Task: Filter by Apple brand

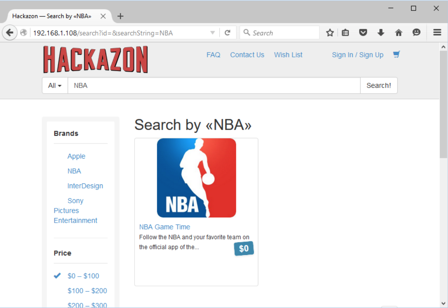Action: [x=76, y=156]
